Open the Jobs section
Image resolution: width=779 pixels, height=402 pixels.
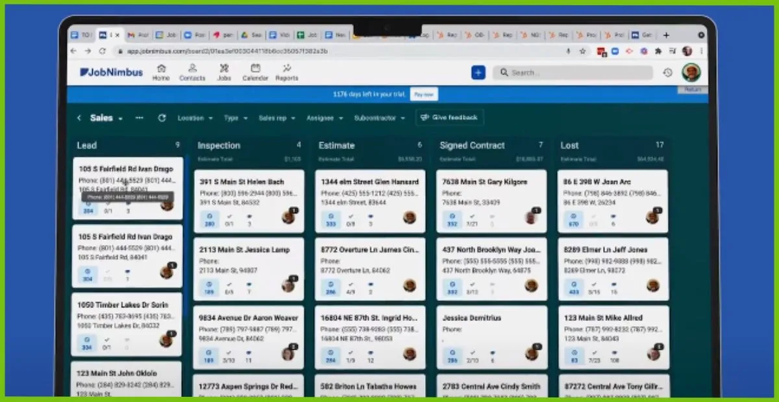(224, 73)
